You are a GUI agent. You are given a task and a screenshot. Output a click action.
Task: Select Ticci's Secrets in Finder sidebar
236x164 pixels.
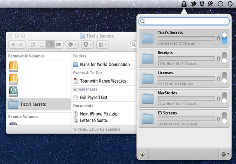[x=39, y=104]
